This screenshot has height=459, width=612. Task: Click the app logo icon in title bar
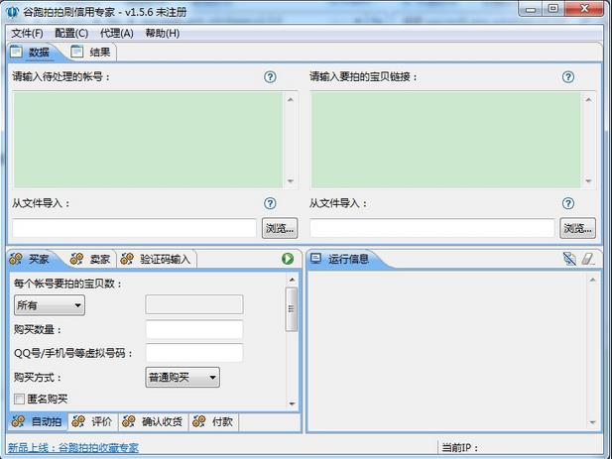pos(13,12)
